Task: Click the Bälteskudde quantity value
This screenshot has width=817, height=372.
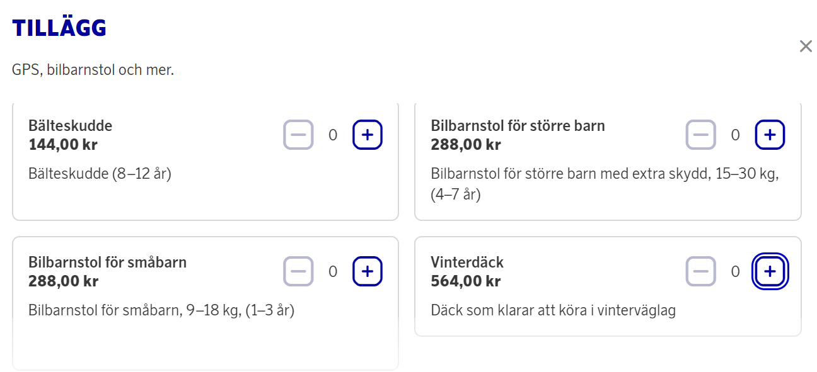Action: pyautogui.click(x=333, y=135)
